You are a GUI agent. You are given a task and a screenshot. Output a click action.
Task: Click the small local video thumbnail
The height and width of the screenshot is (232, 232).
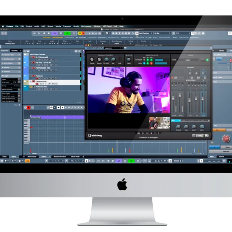click(x=159, y=123)
